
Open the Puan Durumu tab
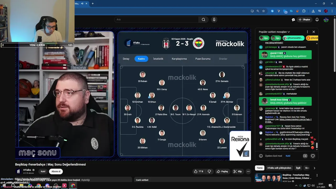[203, 59]
